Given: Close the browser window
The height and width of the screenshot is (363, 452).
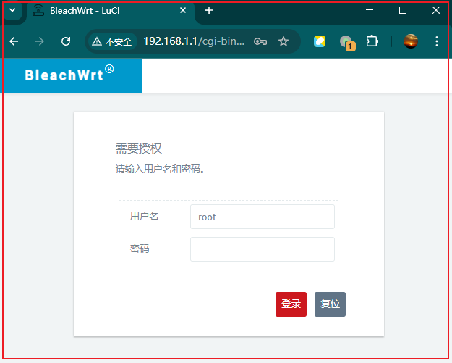Looking at the screenshot, I should pos(436,10).
